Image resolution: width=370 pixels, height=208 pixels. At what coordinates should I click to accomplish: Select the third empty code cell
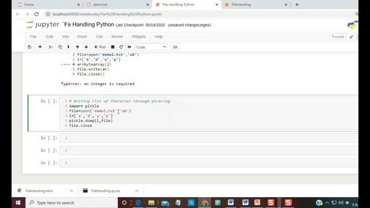click(x=209, y=163)
